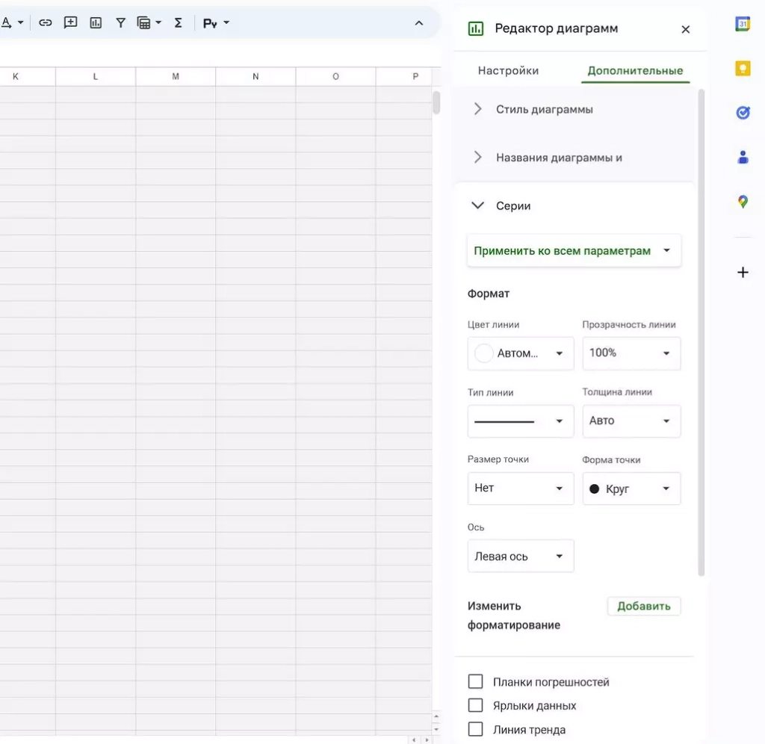The height and width of the screenshot is (744, 765).
Task: Click the insert chart icon
Action: tap(96, 23)
